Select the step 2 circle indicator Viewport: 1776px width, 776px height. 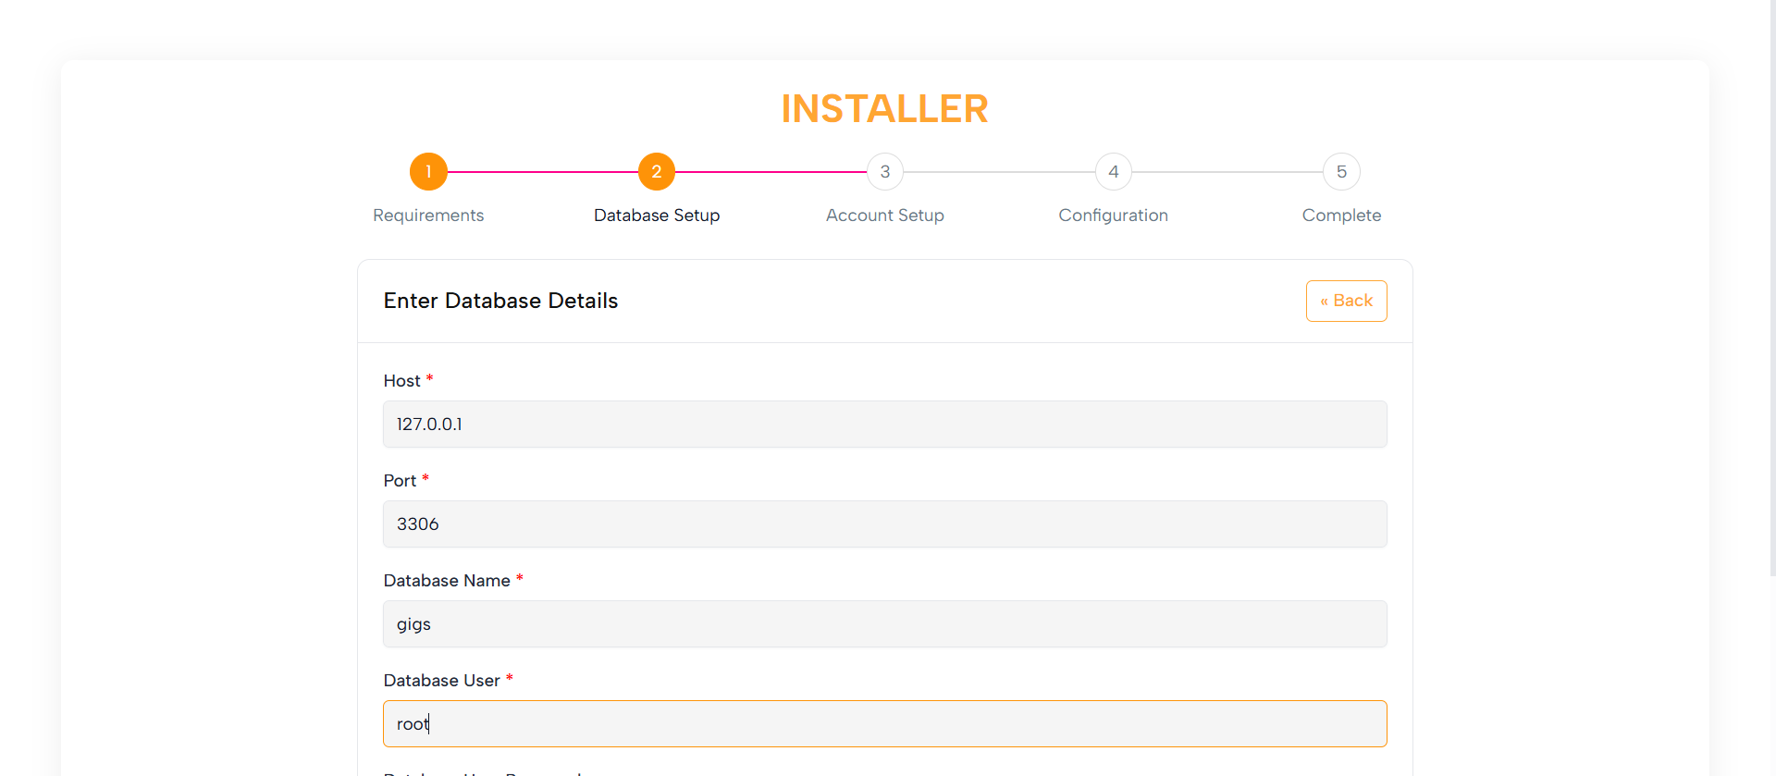(657, 172)
